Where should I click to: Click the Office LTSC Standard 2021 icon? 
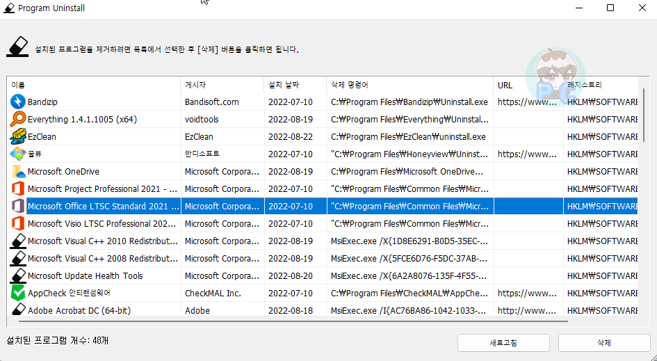click(18, 207)
